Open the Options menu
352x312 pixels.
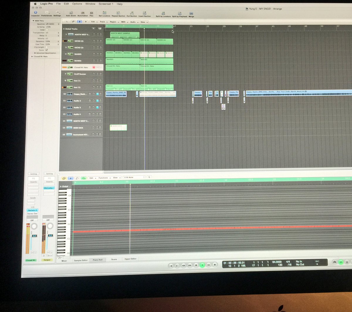click(77, 4)
